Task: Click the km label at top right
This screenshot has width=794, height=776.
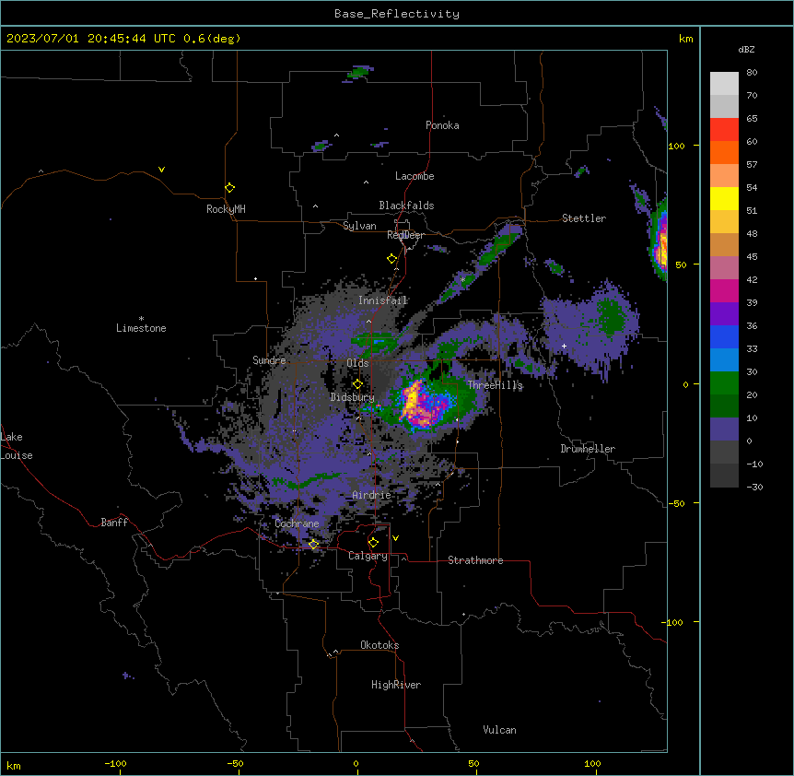Action: tap(686, 39)
